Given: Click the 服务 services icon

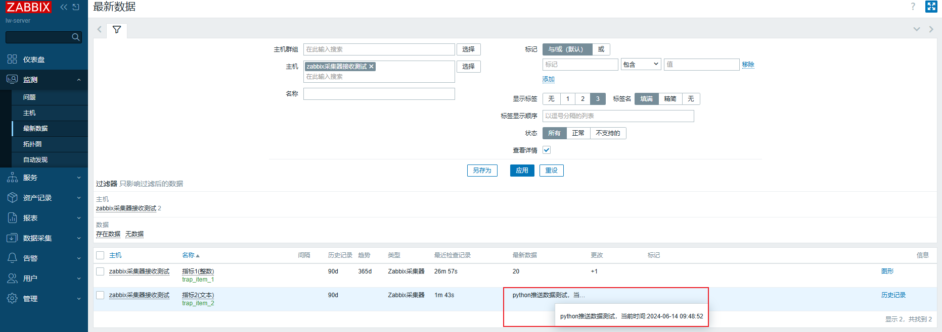Looking at the screenshot, I should [12, 177].
